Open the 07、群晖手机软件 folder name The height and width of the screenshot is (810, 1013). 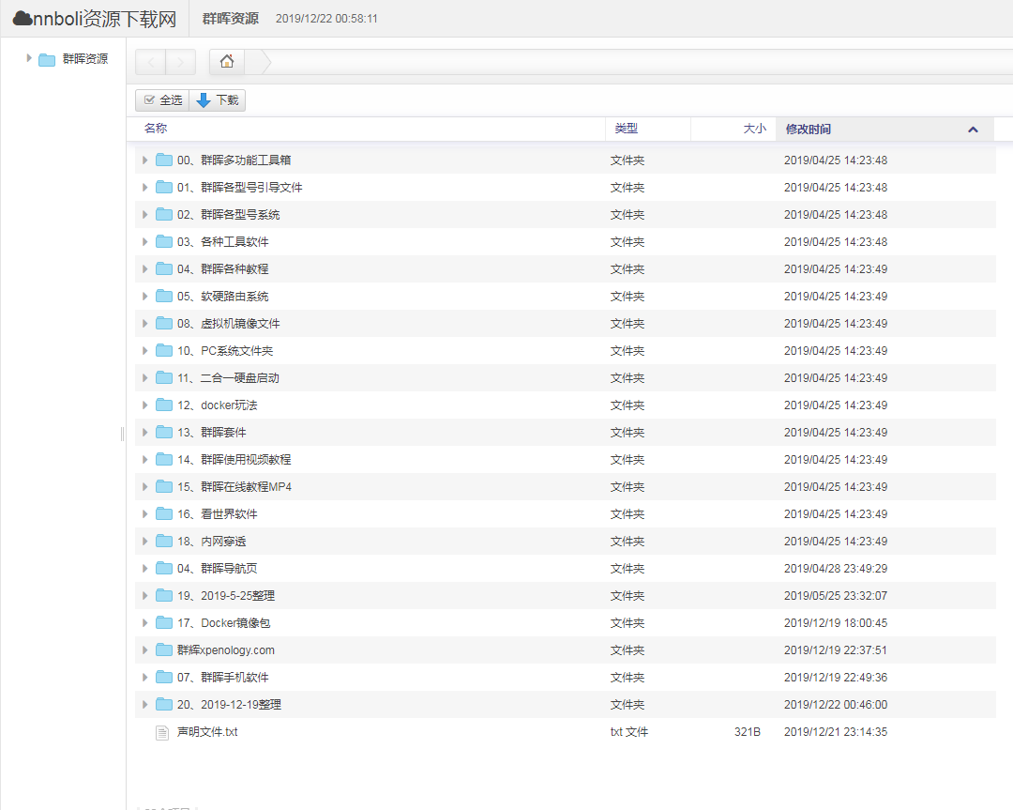223,677
